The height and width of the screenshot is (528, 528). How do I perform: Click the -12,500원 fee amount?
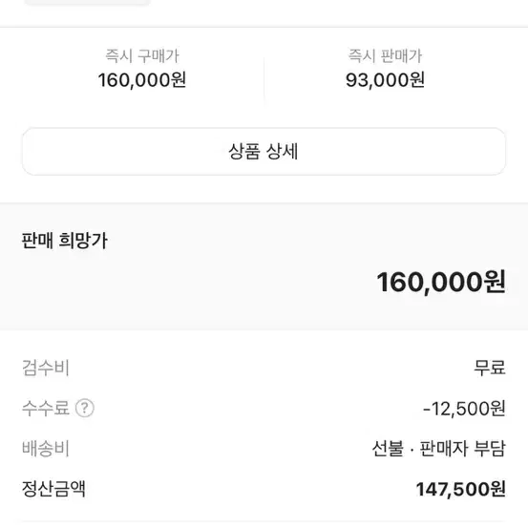(464, 408)
